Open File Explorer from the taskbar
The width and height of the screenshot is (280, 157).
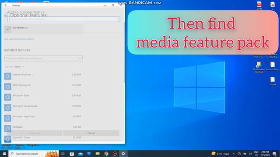coord(98,154)
